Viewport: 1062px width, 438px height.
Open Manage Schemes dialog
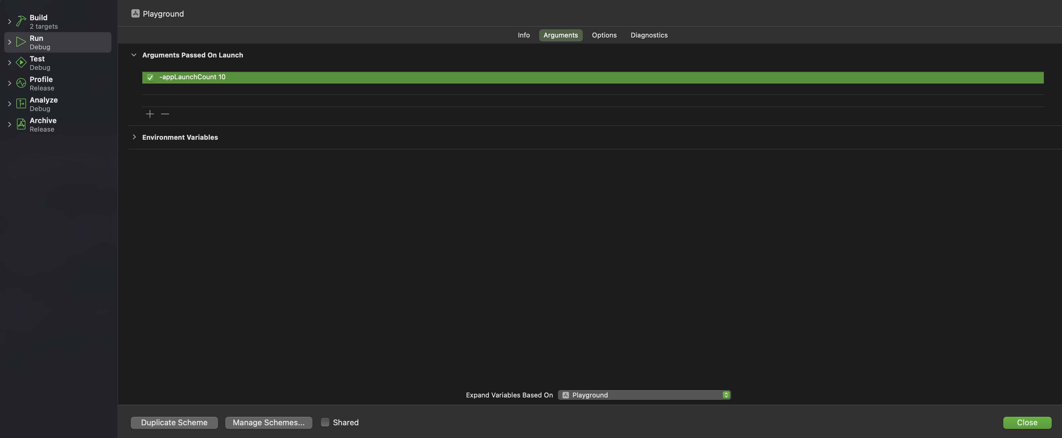coord(269,422)
